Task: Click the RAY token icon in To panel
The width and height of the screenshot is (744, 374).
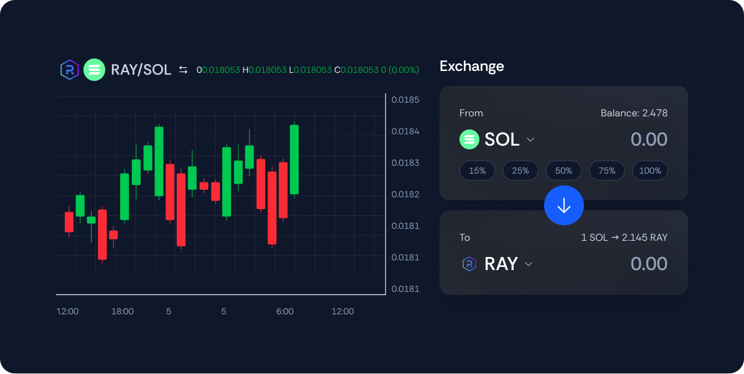Action: coord(469,264)
